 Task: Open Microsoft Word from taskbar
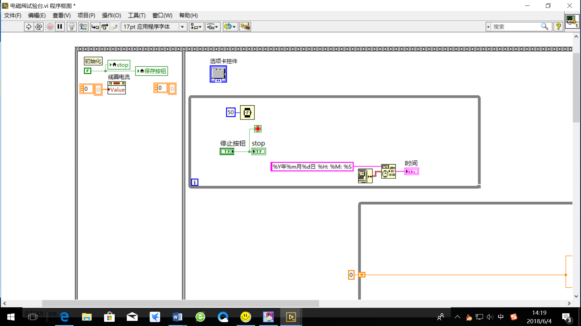click(177, 317)
